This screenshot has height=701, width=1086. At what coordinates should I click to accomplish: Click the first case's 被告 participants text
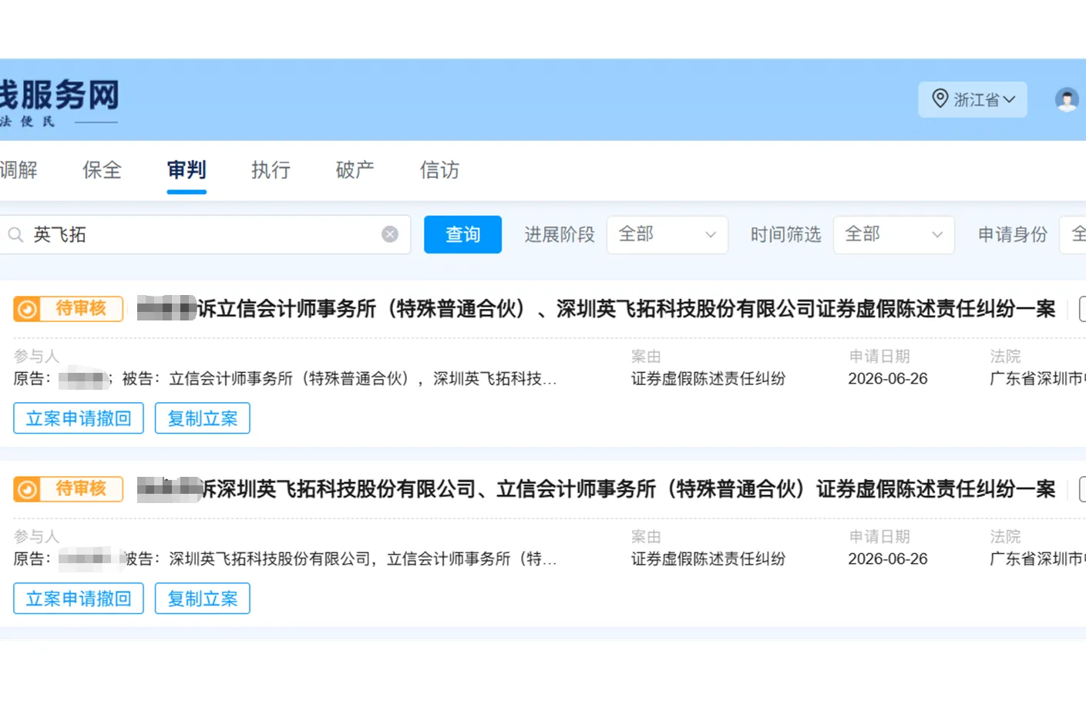339,378
